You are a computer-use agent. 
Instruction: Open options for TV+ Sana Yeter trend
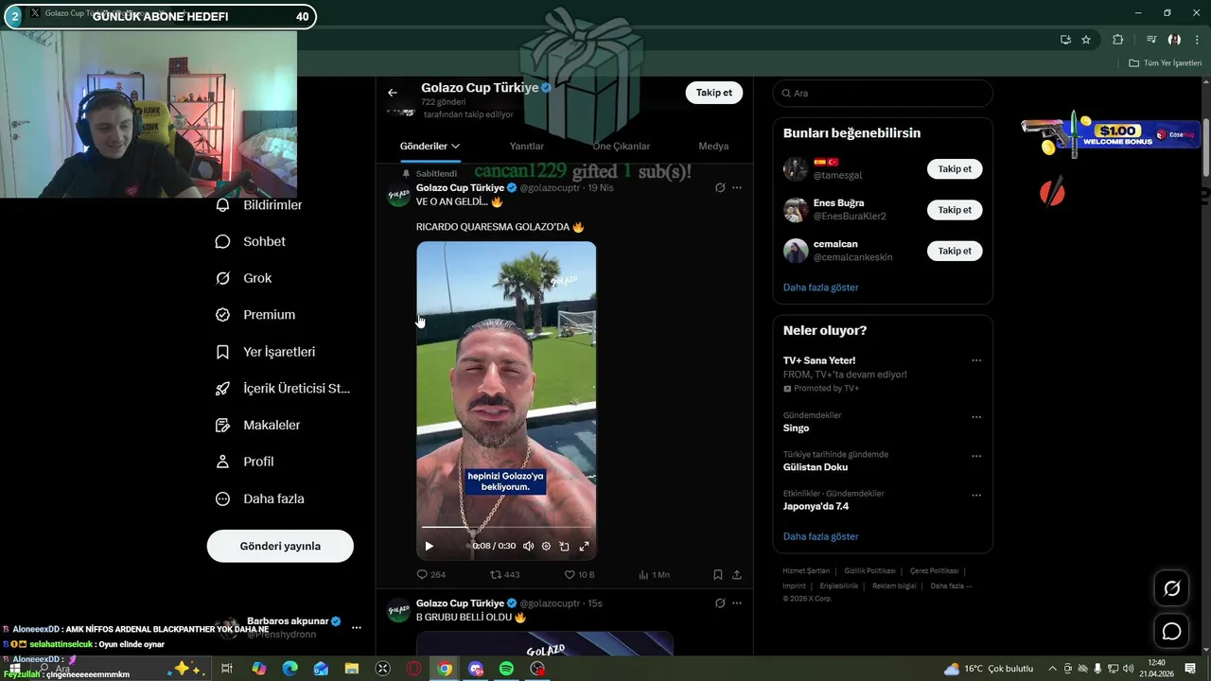(x=976, y=360)
